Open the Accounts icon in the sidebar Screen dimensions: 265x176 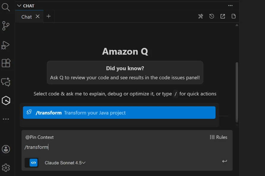(6, 149)
